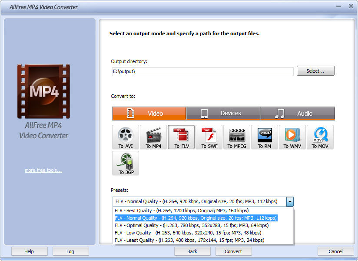
Task: Select the To AVI format icon
Action: click(126, 137)
